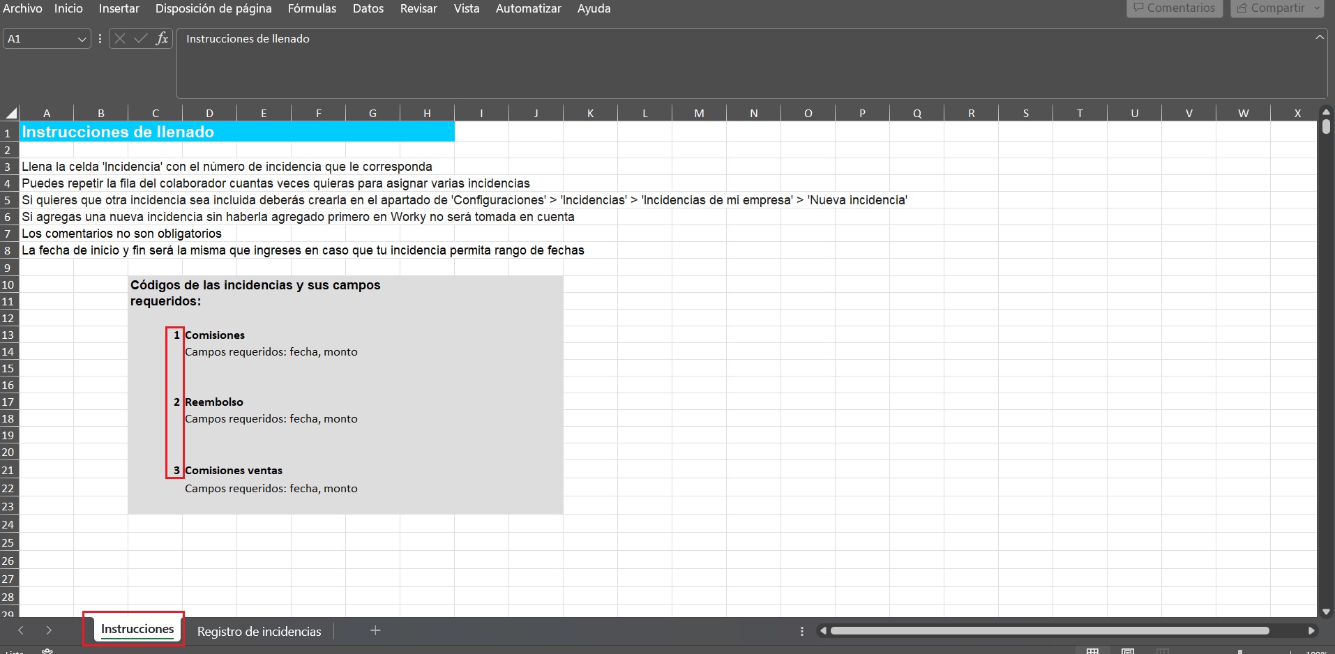Click text 'Llena la celda Incidencia'

click(227, 167)
